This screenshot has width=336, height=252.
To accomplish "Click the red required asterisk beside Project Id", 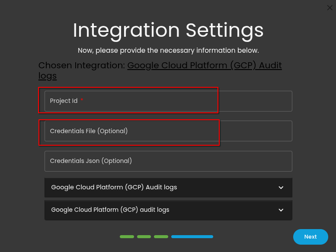I will click(82, 101).
